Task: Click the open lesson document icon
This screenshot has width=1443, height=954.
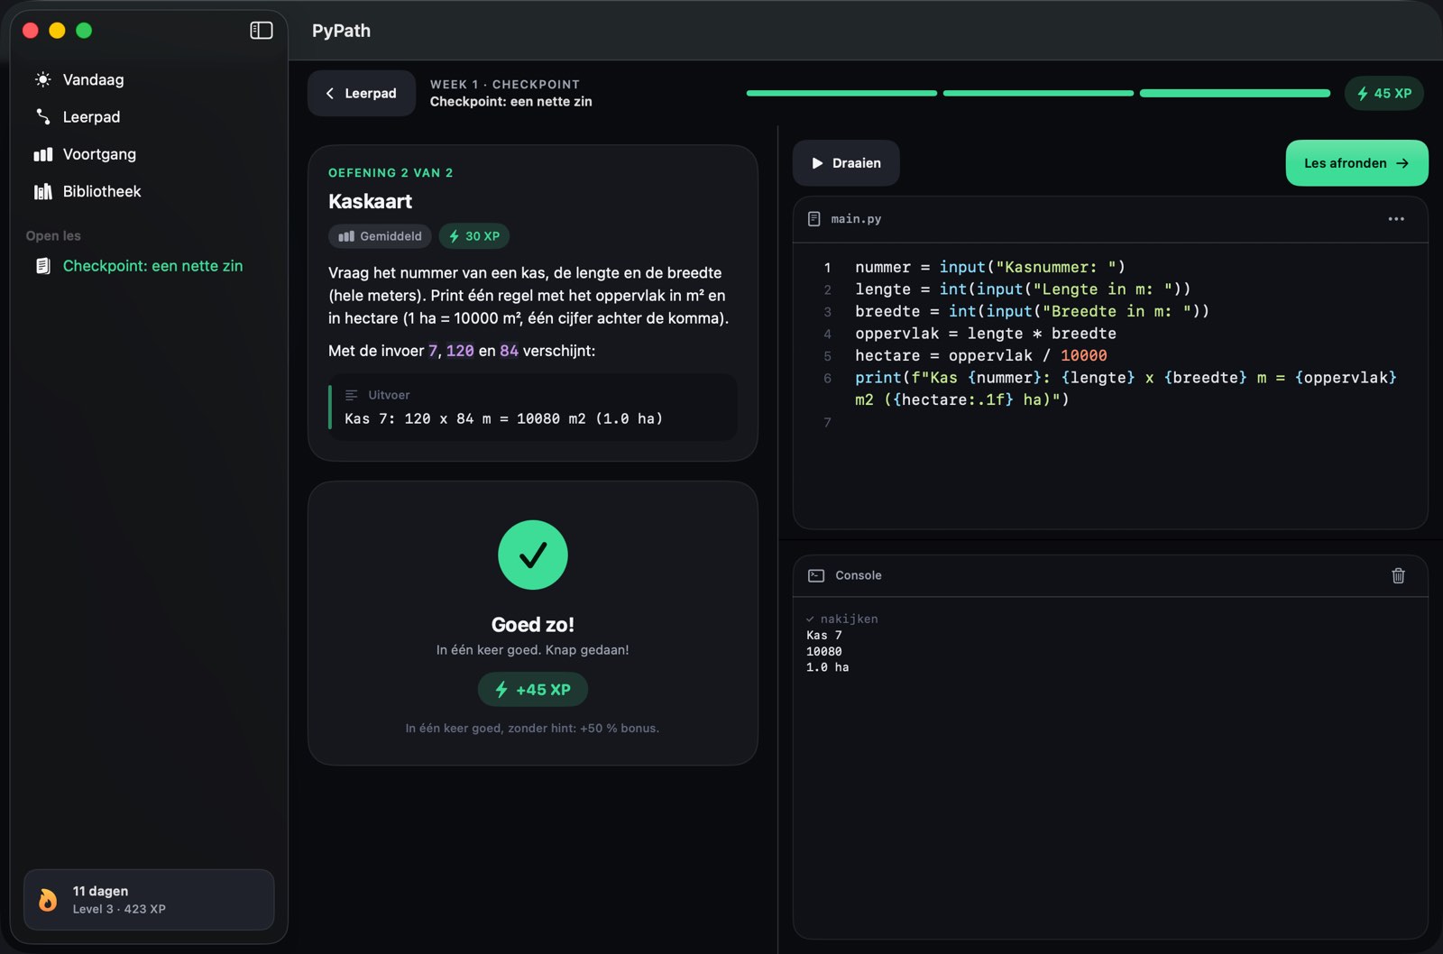Action: 42,266
